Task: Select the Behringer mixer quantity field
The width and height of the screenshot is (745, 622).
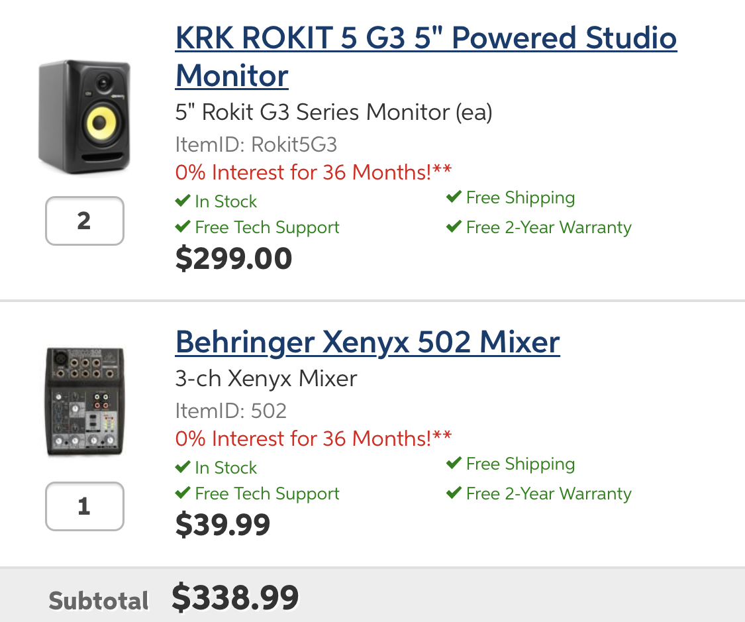Action: point(84,507)
